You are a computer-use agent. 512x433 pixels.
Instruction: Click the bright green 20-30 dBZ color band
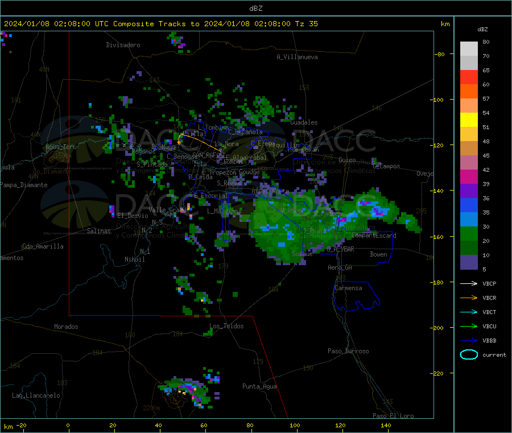[469, 234]
